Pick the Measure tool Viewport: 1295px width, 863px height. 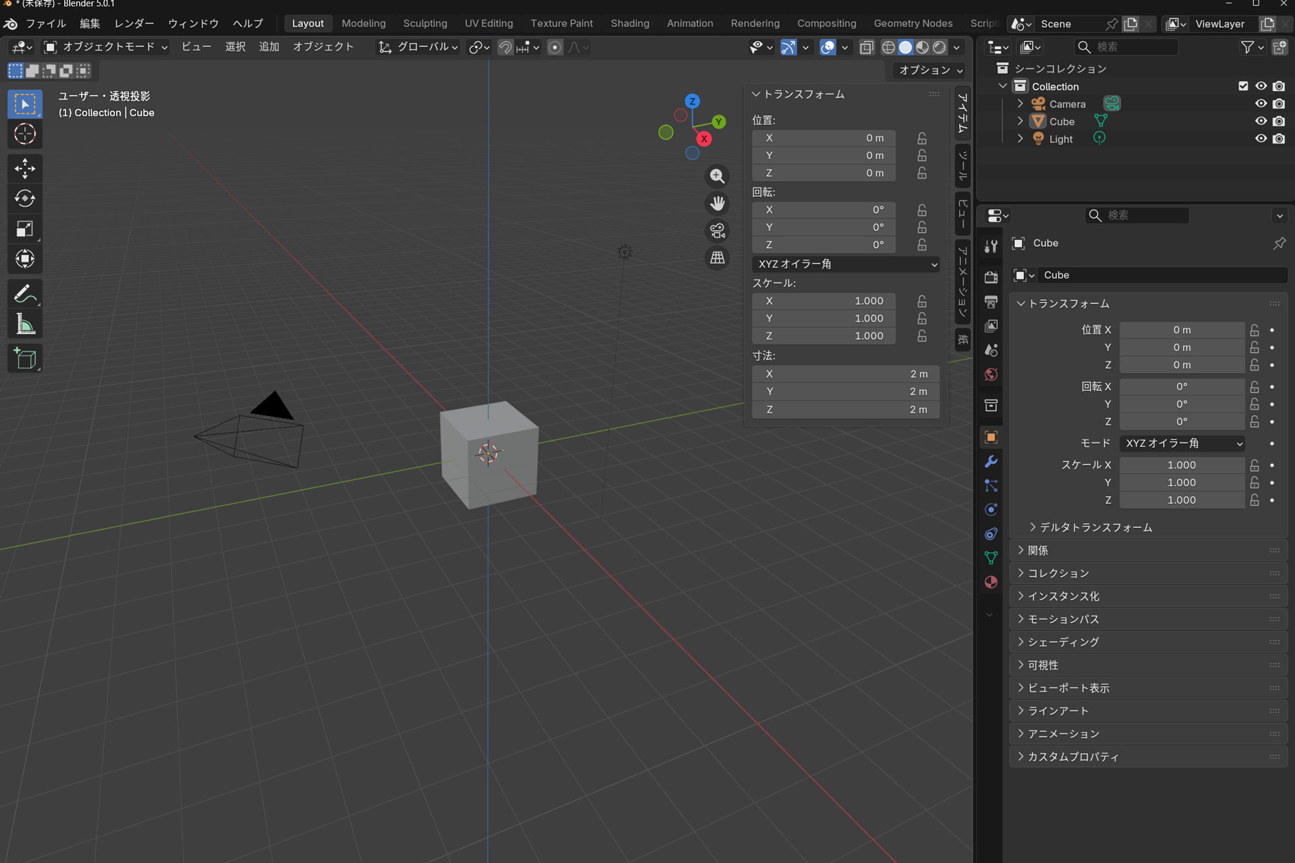pyautogui.click(x=25, y=325)
